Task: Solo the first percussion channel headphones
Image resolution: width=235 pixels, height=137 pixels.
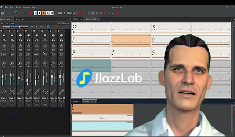Action: [x=4, y=40]
